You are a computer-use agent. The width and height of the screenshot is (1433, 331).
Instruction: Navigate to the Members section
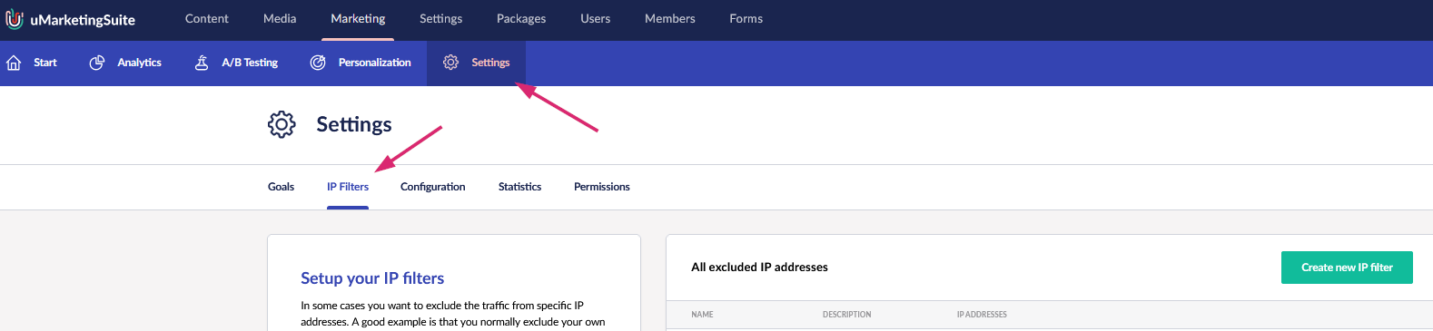click(x=670, y=19)
